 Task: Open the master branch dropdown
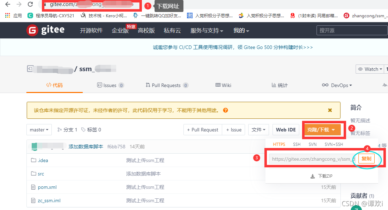coord(39,130)
